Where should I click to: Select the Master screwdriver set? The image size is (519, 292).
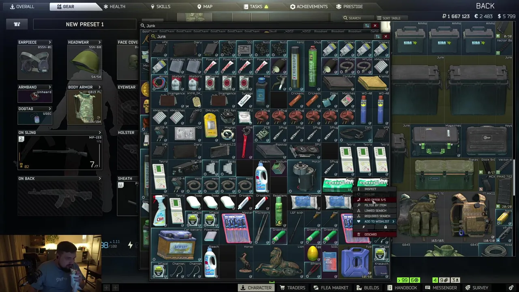click(236, 228)
